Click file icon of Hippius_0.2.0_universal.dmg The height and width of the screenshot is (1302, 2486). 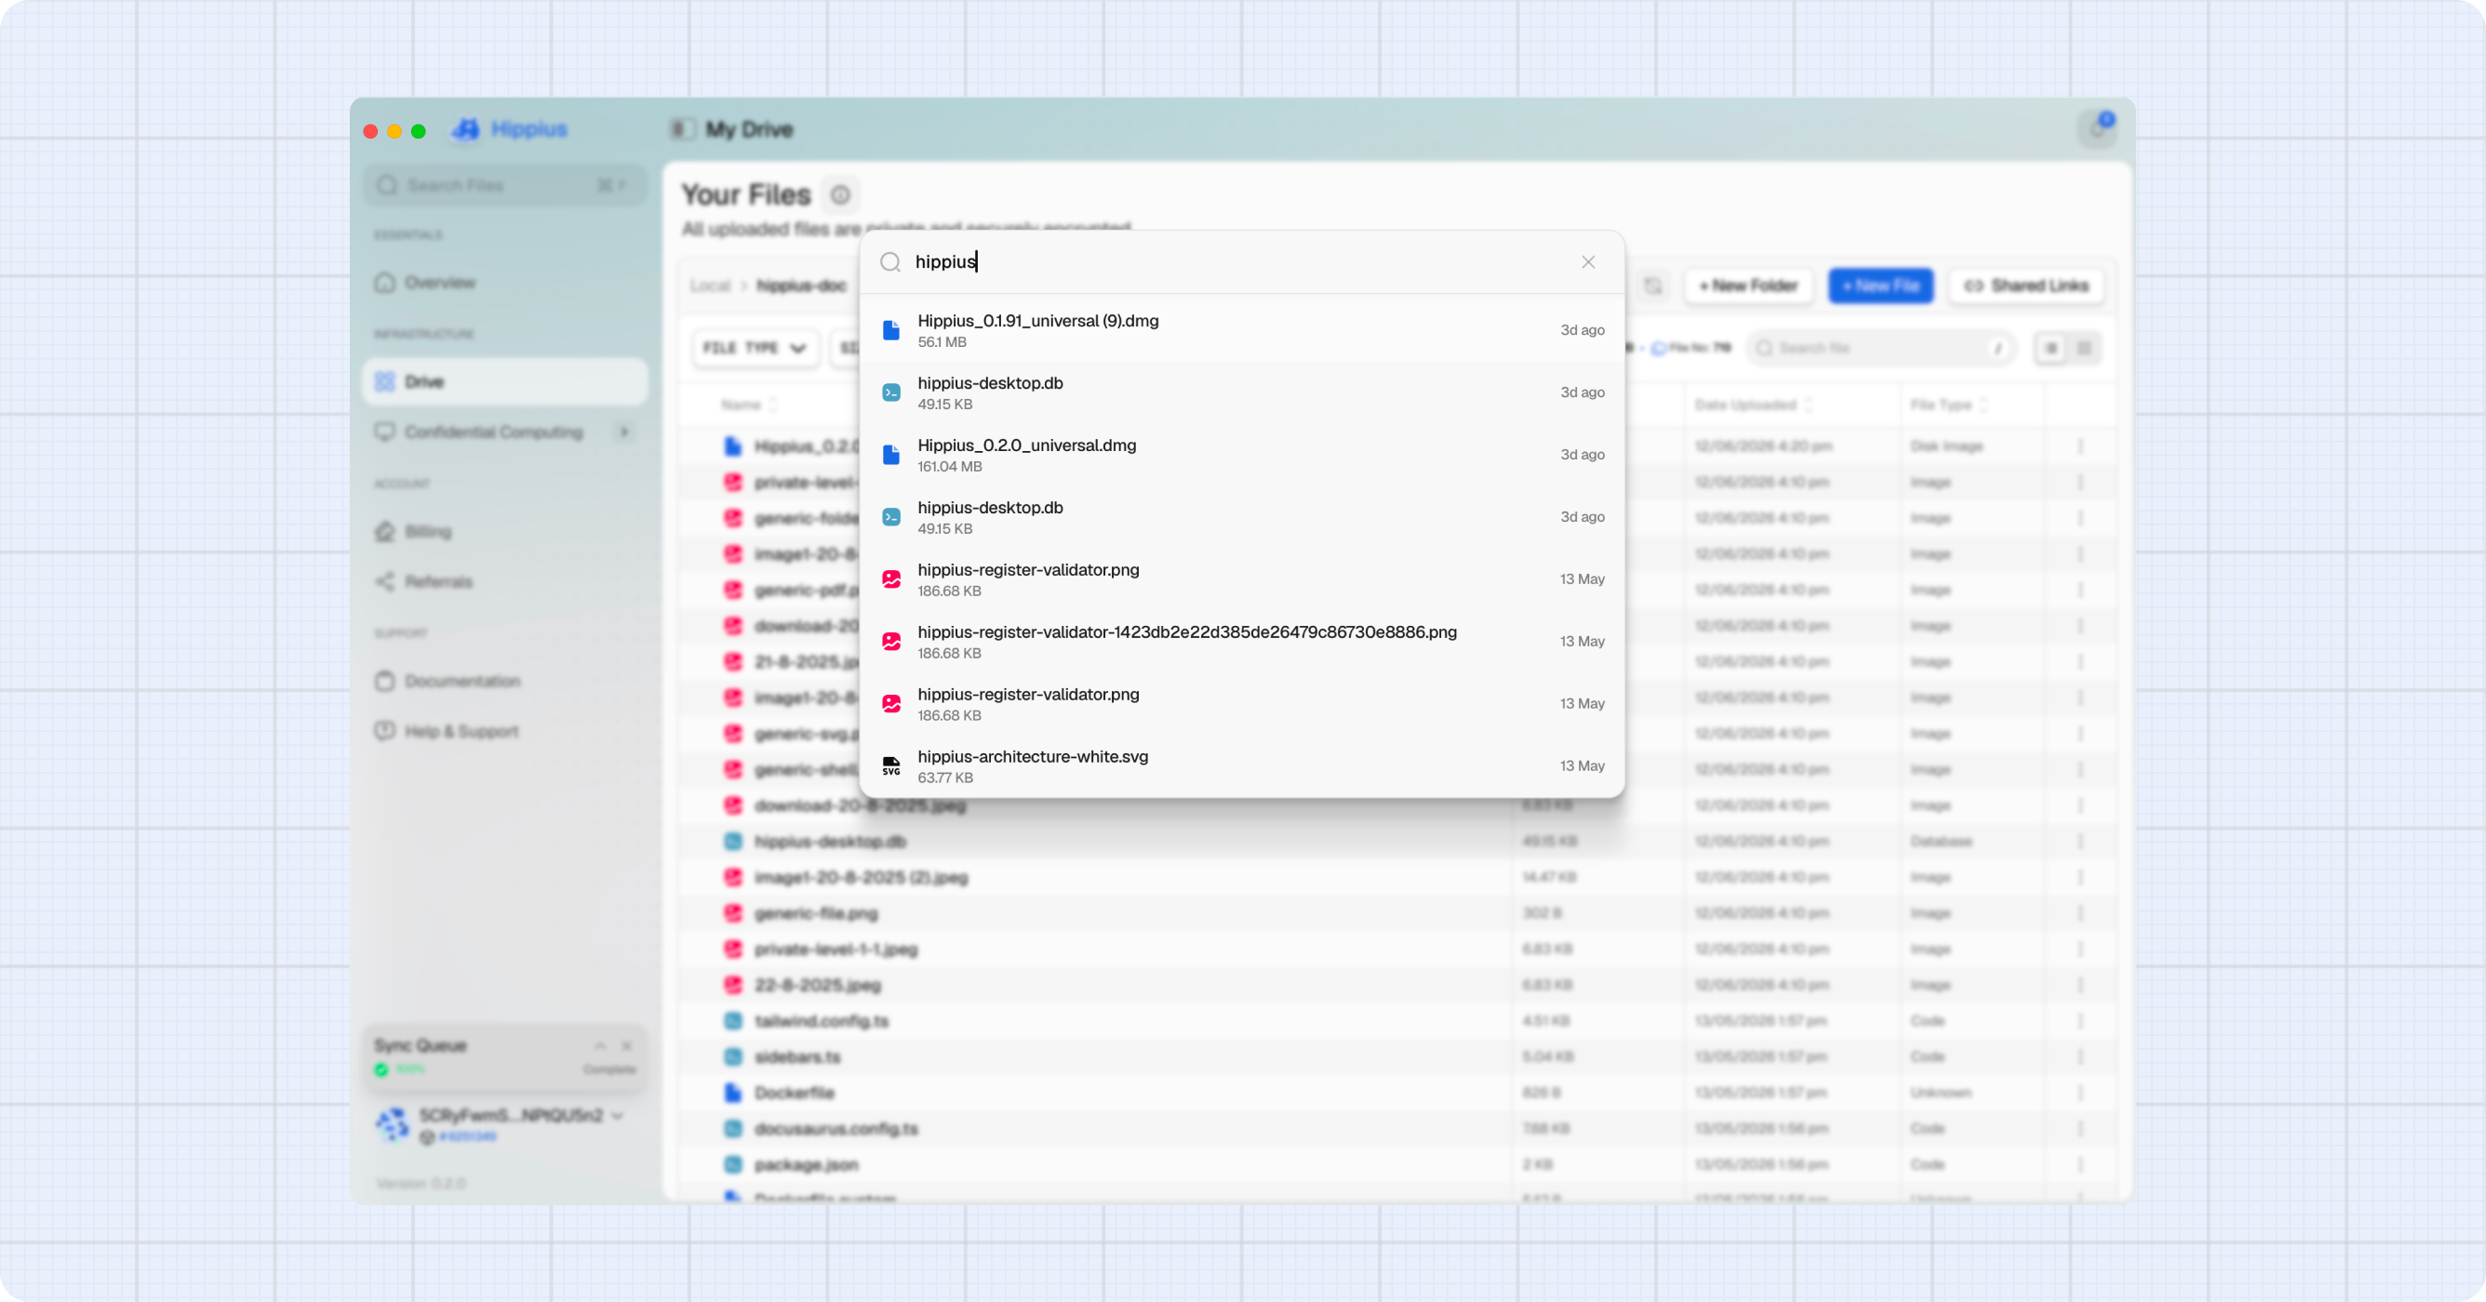tap(890, 455)
